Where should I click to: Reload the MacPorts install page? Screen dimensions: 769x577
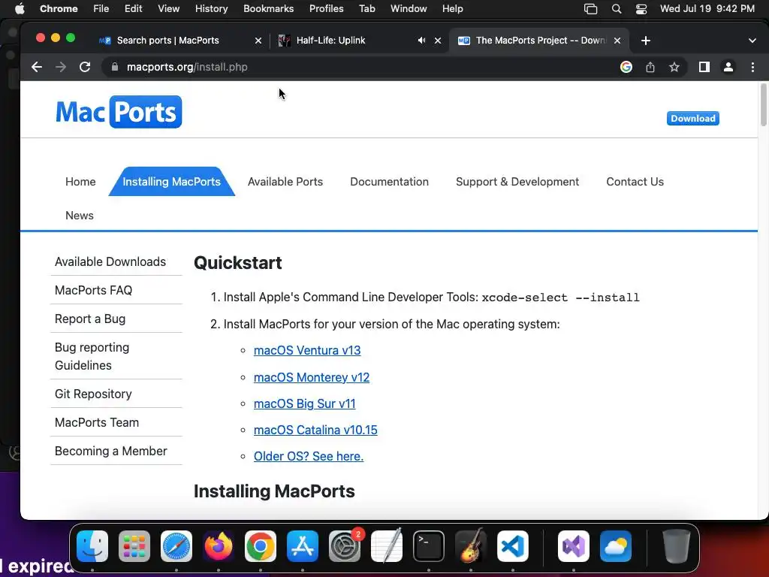(85, 67)
